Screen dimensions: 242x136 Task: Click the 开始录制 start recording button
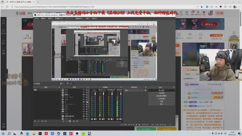(x=162, y=93)
